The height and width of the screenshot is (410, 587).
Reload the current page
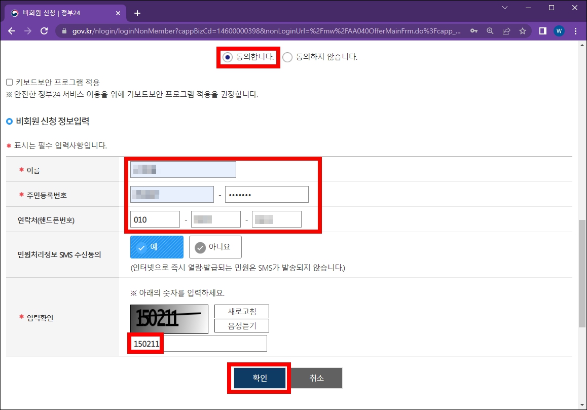click(x=44, y=30)
